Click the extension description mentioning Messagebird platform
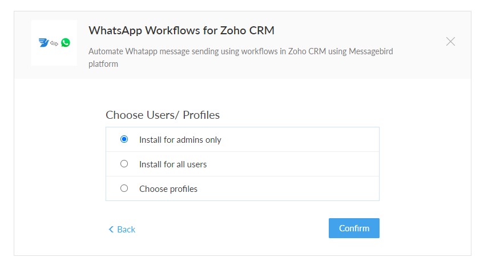Image resolution: width=492 pixels, height=269 pixels. [x=240, y=57]
